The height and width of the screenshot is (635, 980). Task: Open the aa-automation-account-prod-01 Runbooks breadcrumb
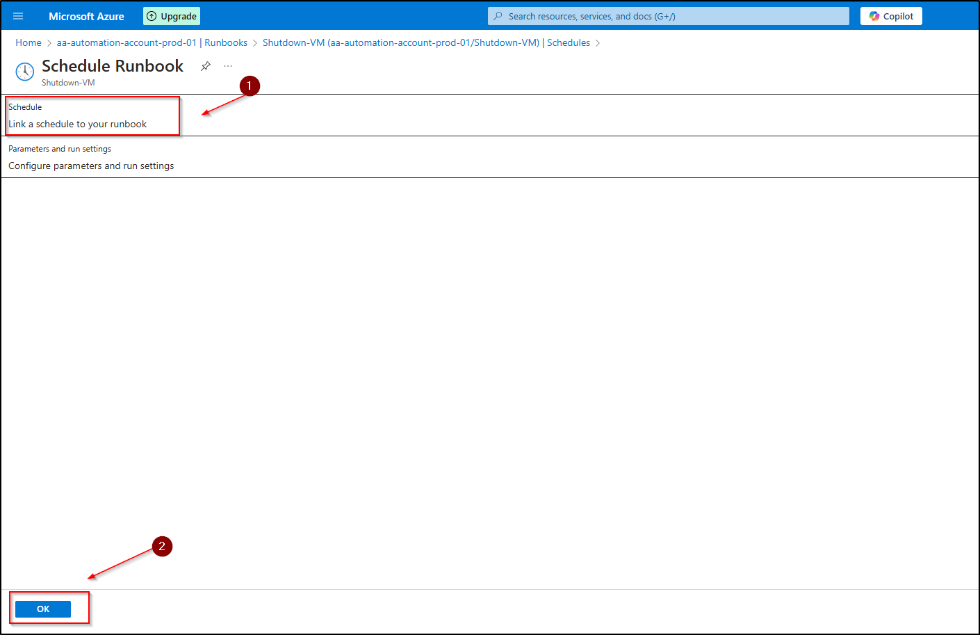click(152, 42)
